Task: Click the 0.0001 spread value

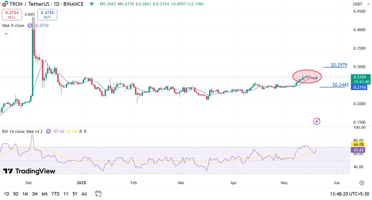Action: pyautogui.click(x=29, y=15)
